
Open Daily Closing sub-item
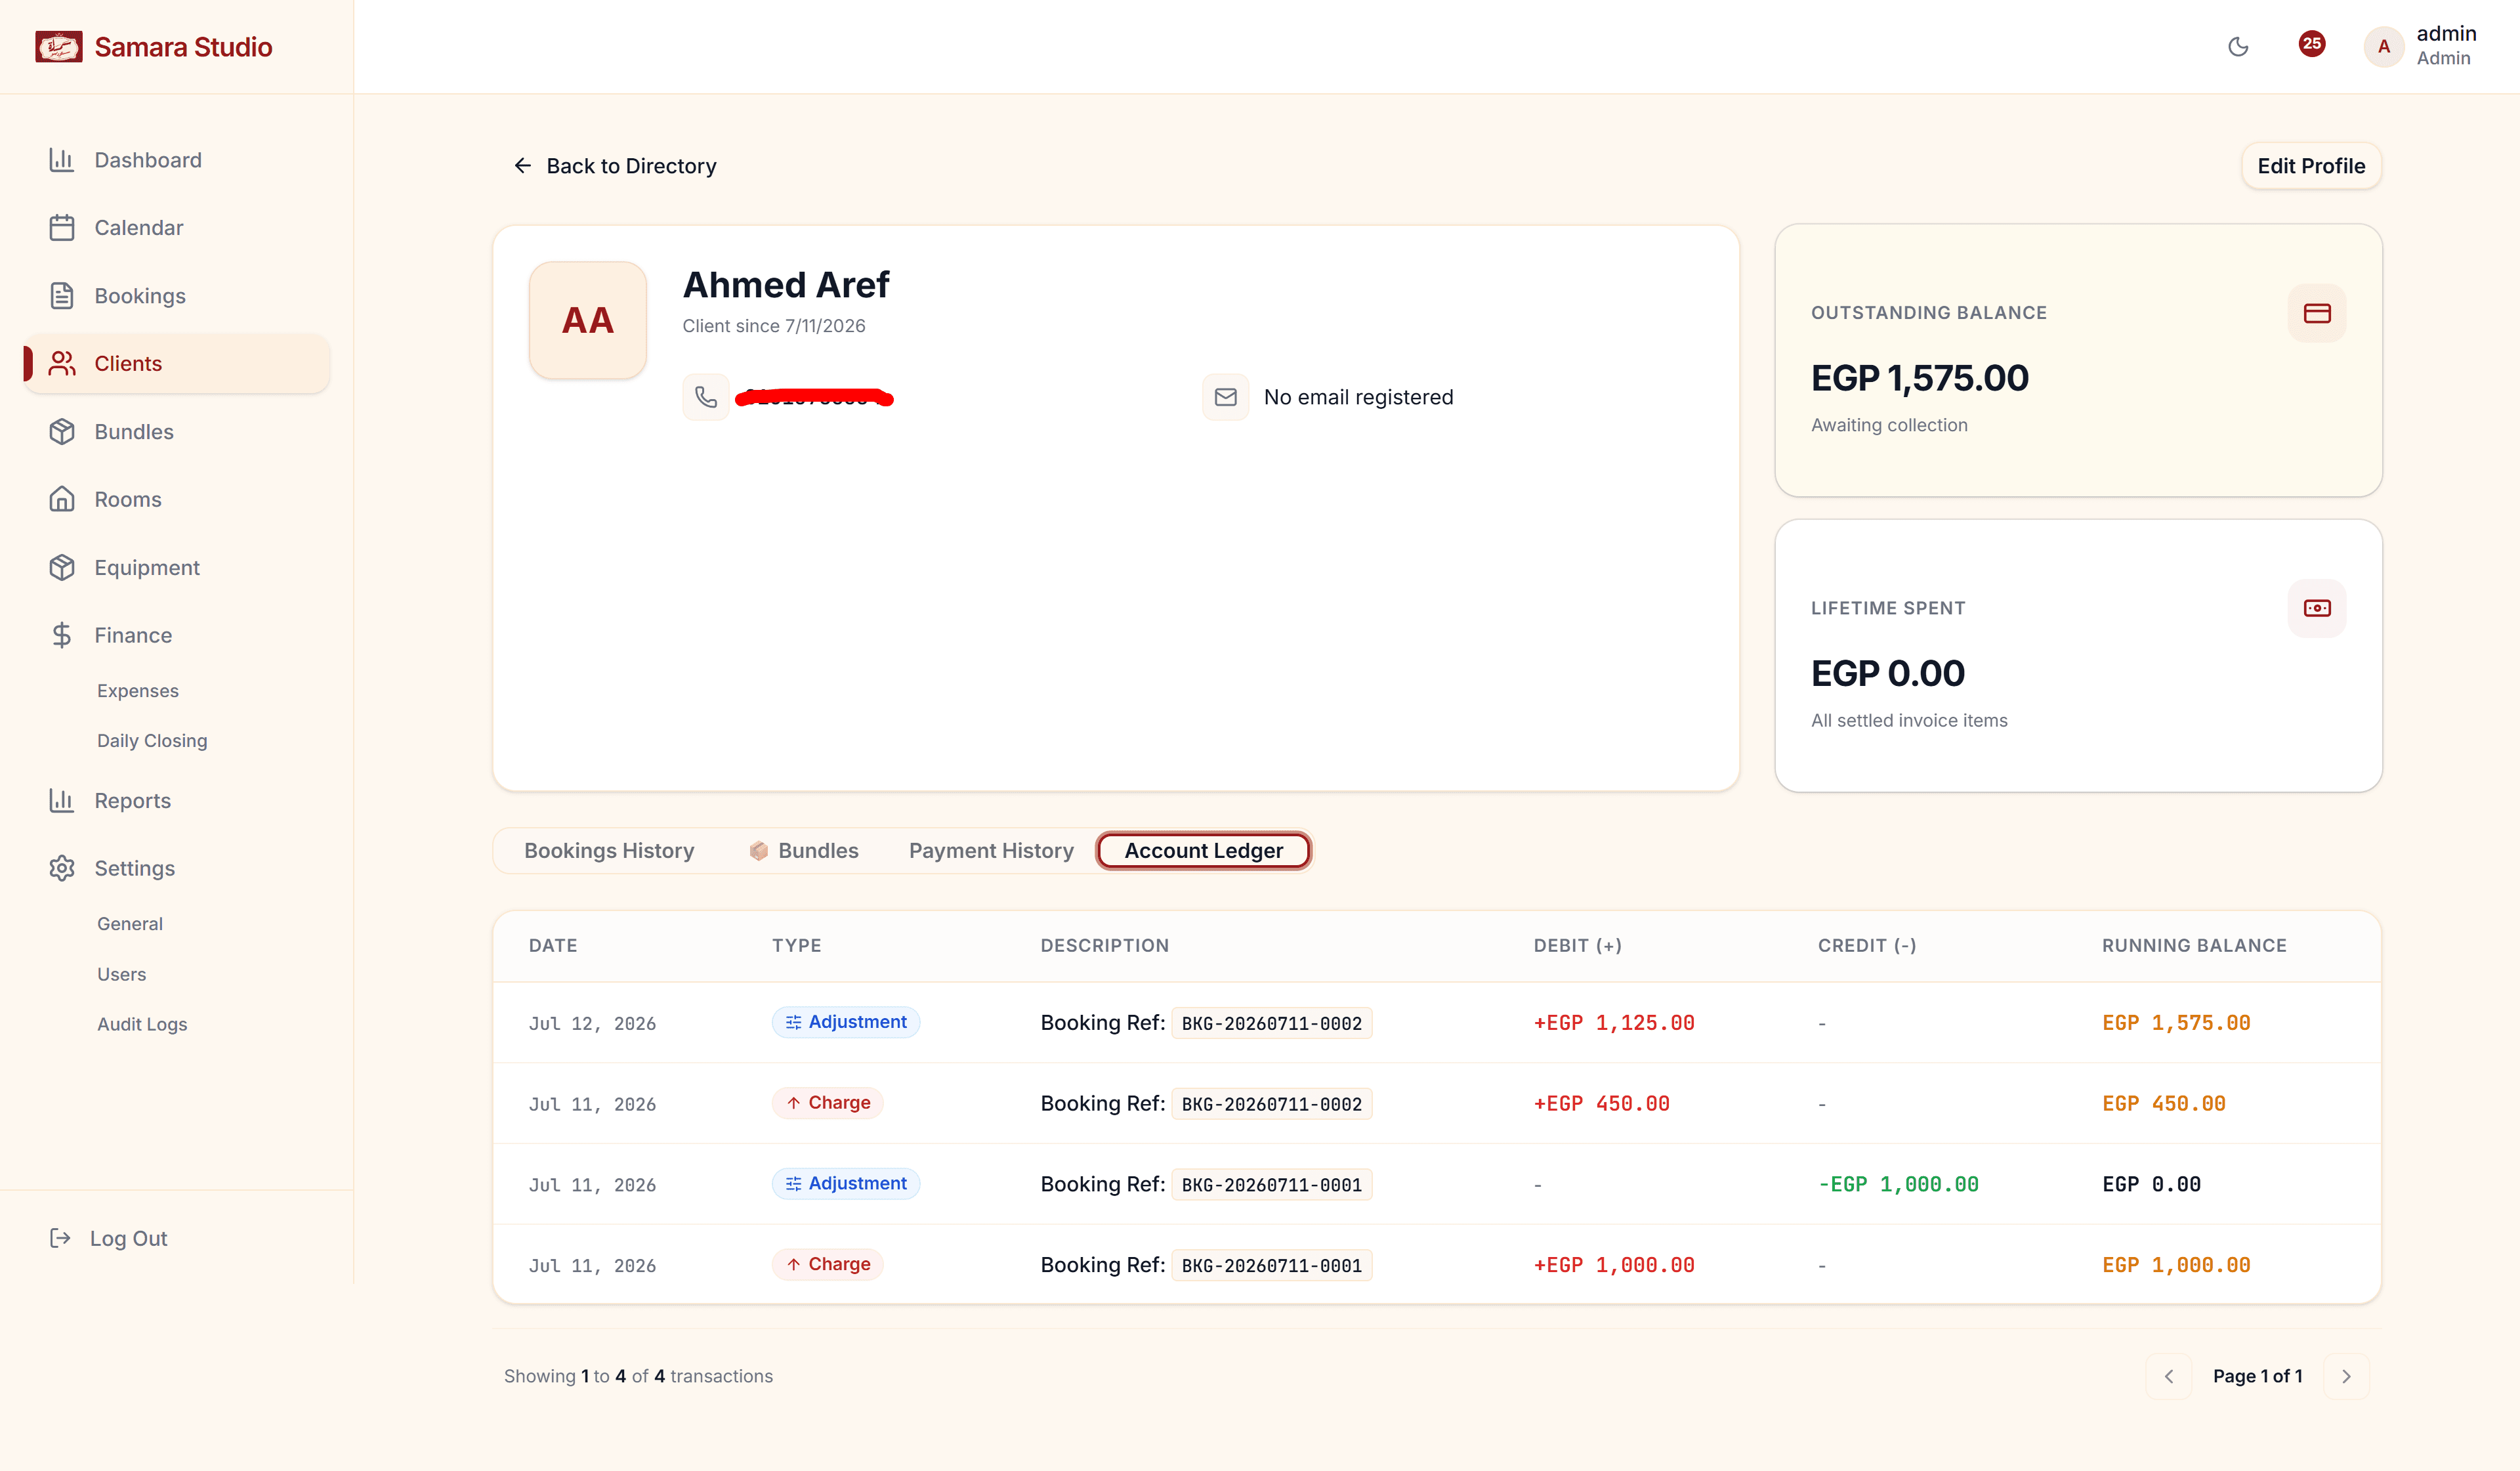click(152, 741)
